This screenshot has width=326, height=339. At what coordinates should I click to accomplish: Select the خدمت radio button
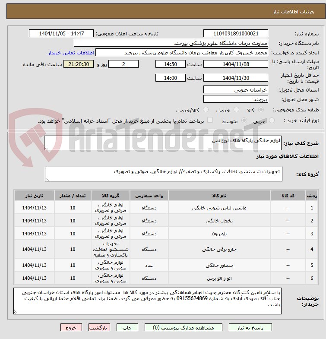(236, 110)
